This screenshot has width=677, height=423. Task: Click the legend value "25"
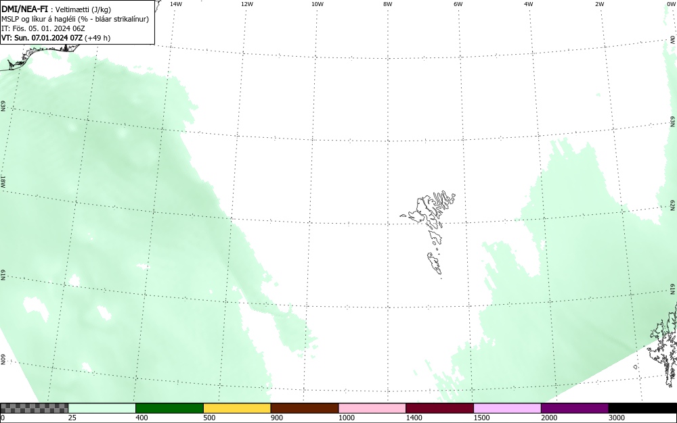pos(72,418)
